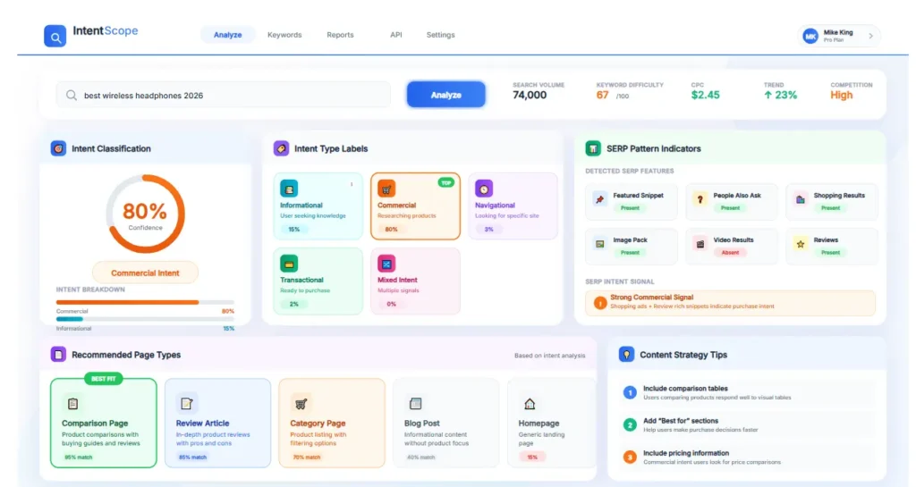Screen dimensions: 916x487
Task: Click the BEST FIT badge
Action: point(104,379)
